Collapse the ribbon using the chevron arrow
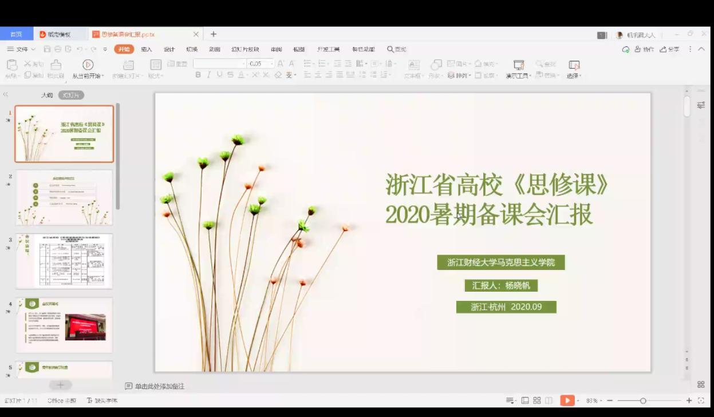 point(701,49)
